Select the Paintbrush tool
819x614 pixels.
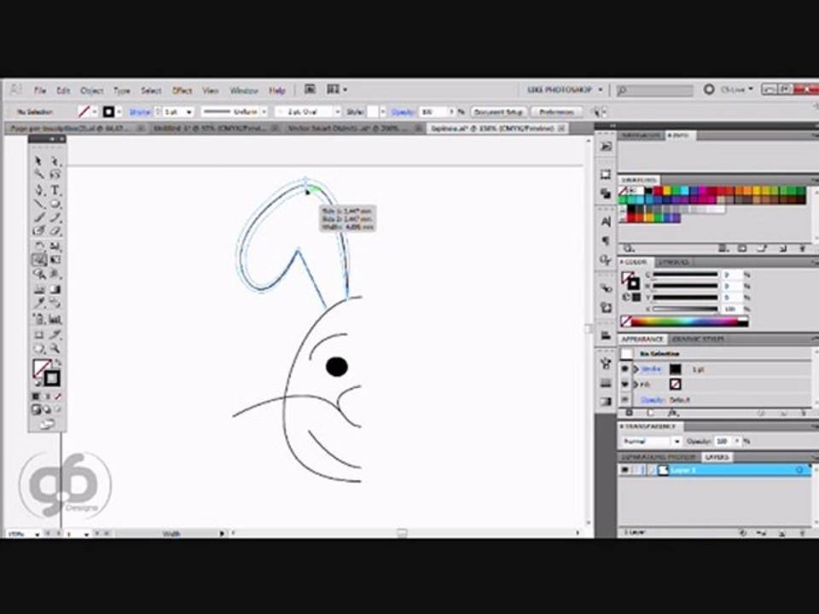[38, 217]
